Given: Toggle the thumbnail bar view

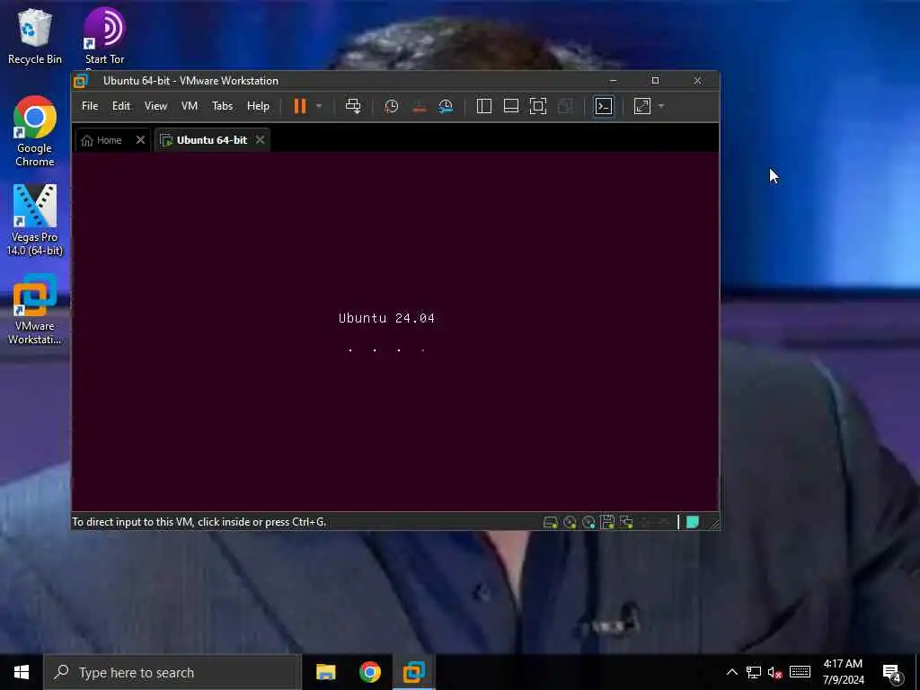Looking at the screenshot, I should [511, 106].
